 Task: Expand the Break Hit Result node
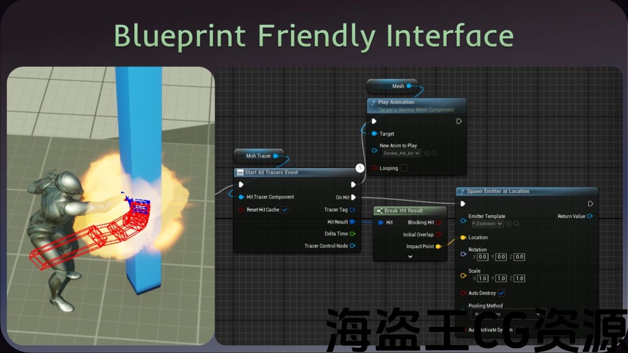tap(410, 256)
